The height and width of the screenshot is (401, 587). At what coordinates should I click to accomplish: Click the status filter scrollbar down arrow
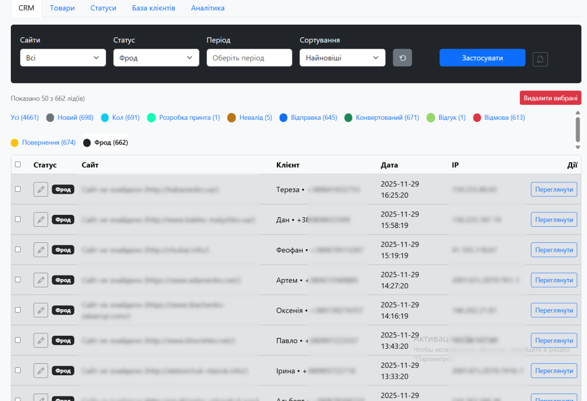click(x=578, y=147)
